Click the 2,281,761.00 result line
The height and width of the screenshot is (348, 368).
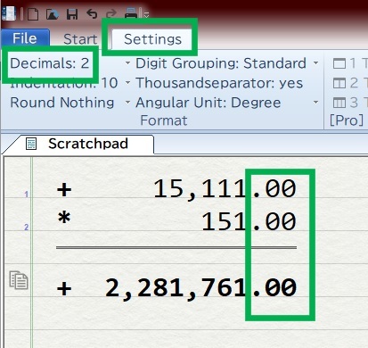[200, 288]
